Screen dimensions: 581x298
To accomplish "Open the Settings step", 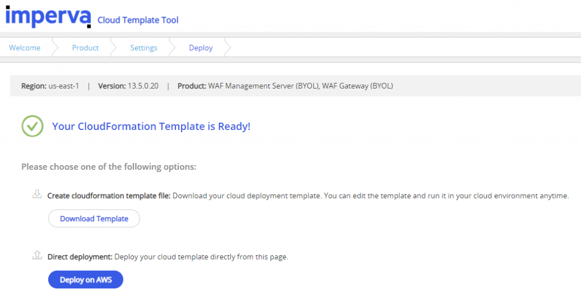I will pos(144,48).
